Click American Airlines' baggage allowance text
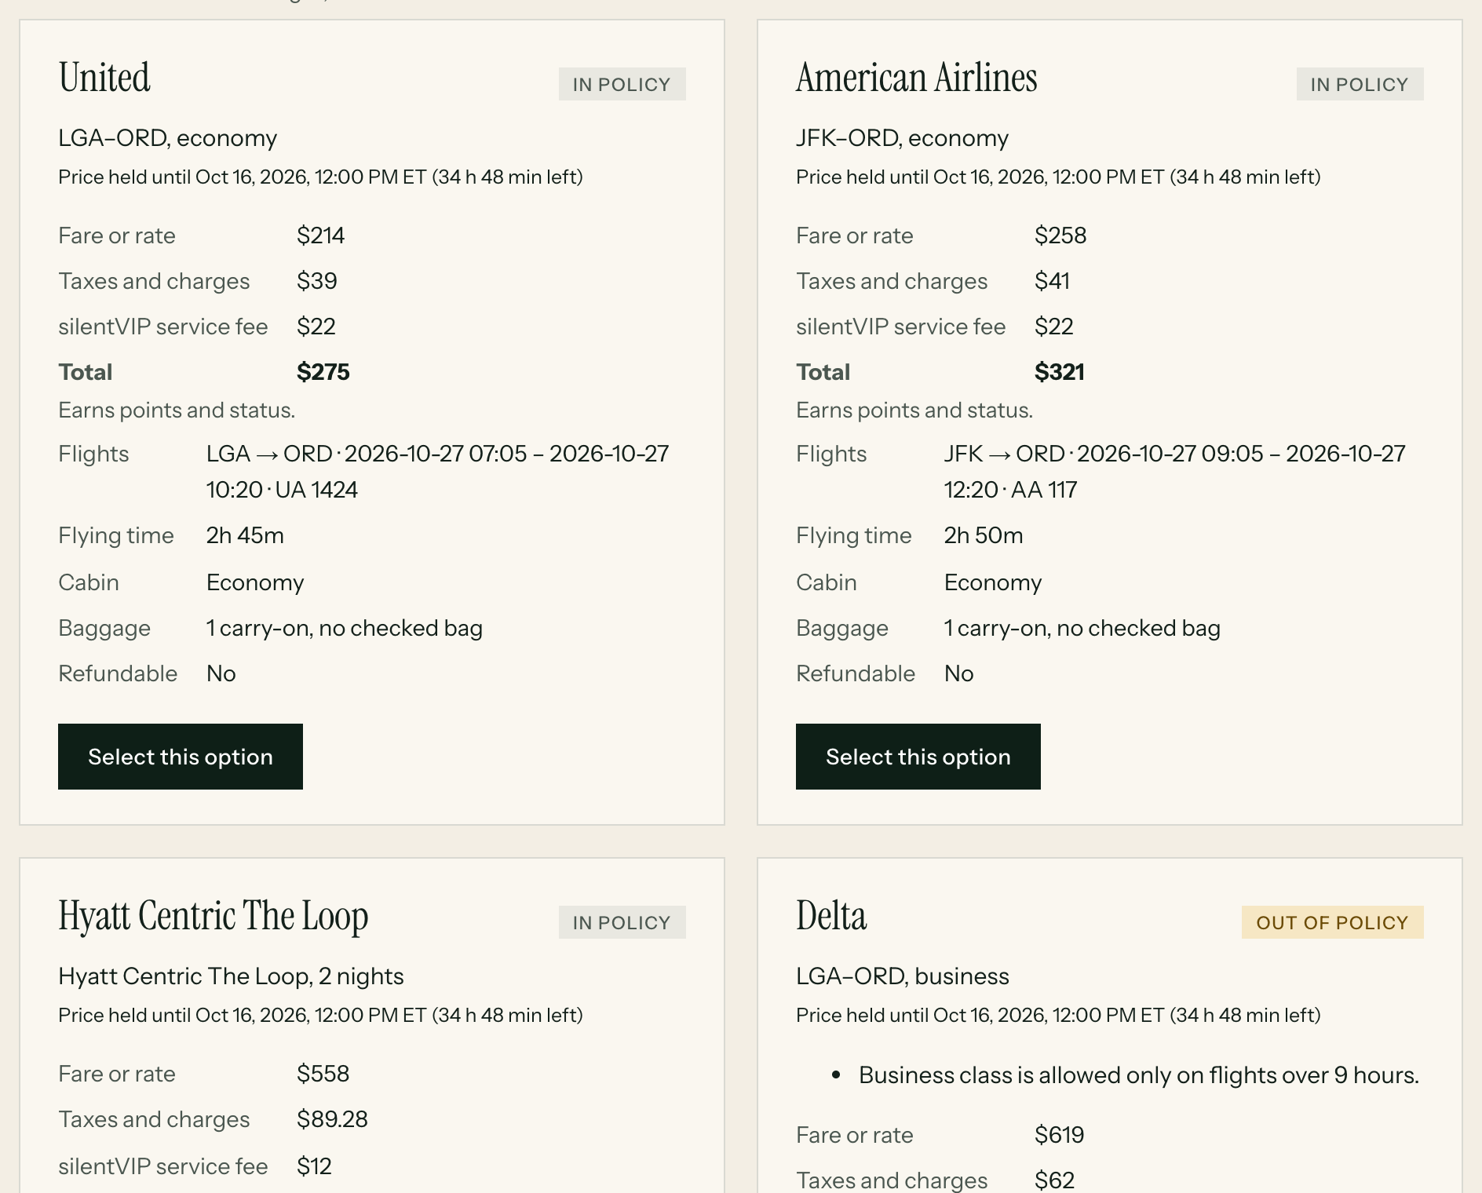This screenshot has height=1193, width=1482. pos(1082,628)
